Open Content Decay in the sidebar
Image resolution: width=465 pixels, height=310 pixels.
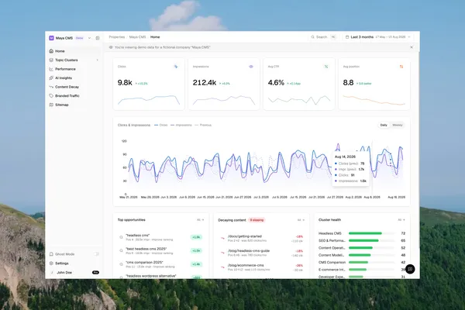click(x=74, y=87)
